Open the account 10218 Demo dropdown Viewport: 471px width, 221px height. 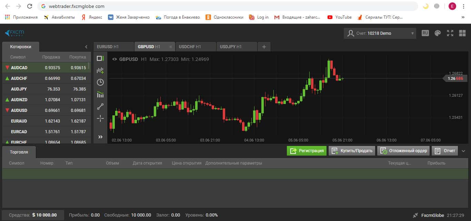tap(380, 33)
